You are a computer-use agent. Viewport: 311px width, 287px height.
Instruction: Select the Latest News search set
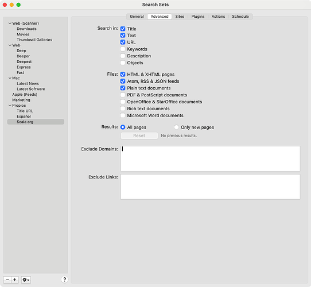28,84
